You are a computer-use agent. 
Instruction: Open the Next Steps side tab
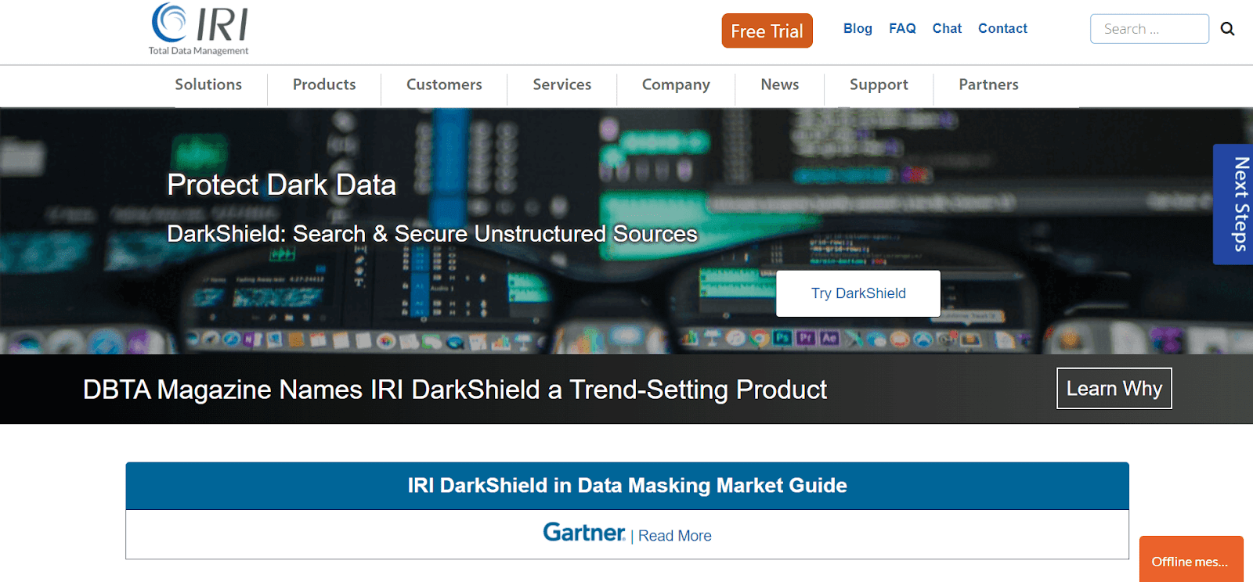(x=1234, y=204)
